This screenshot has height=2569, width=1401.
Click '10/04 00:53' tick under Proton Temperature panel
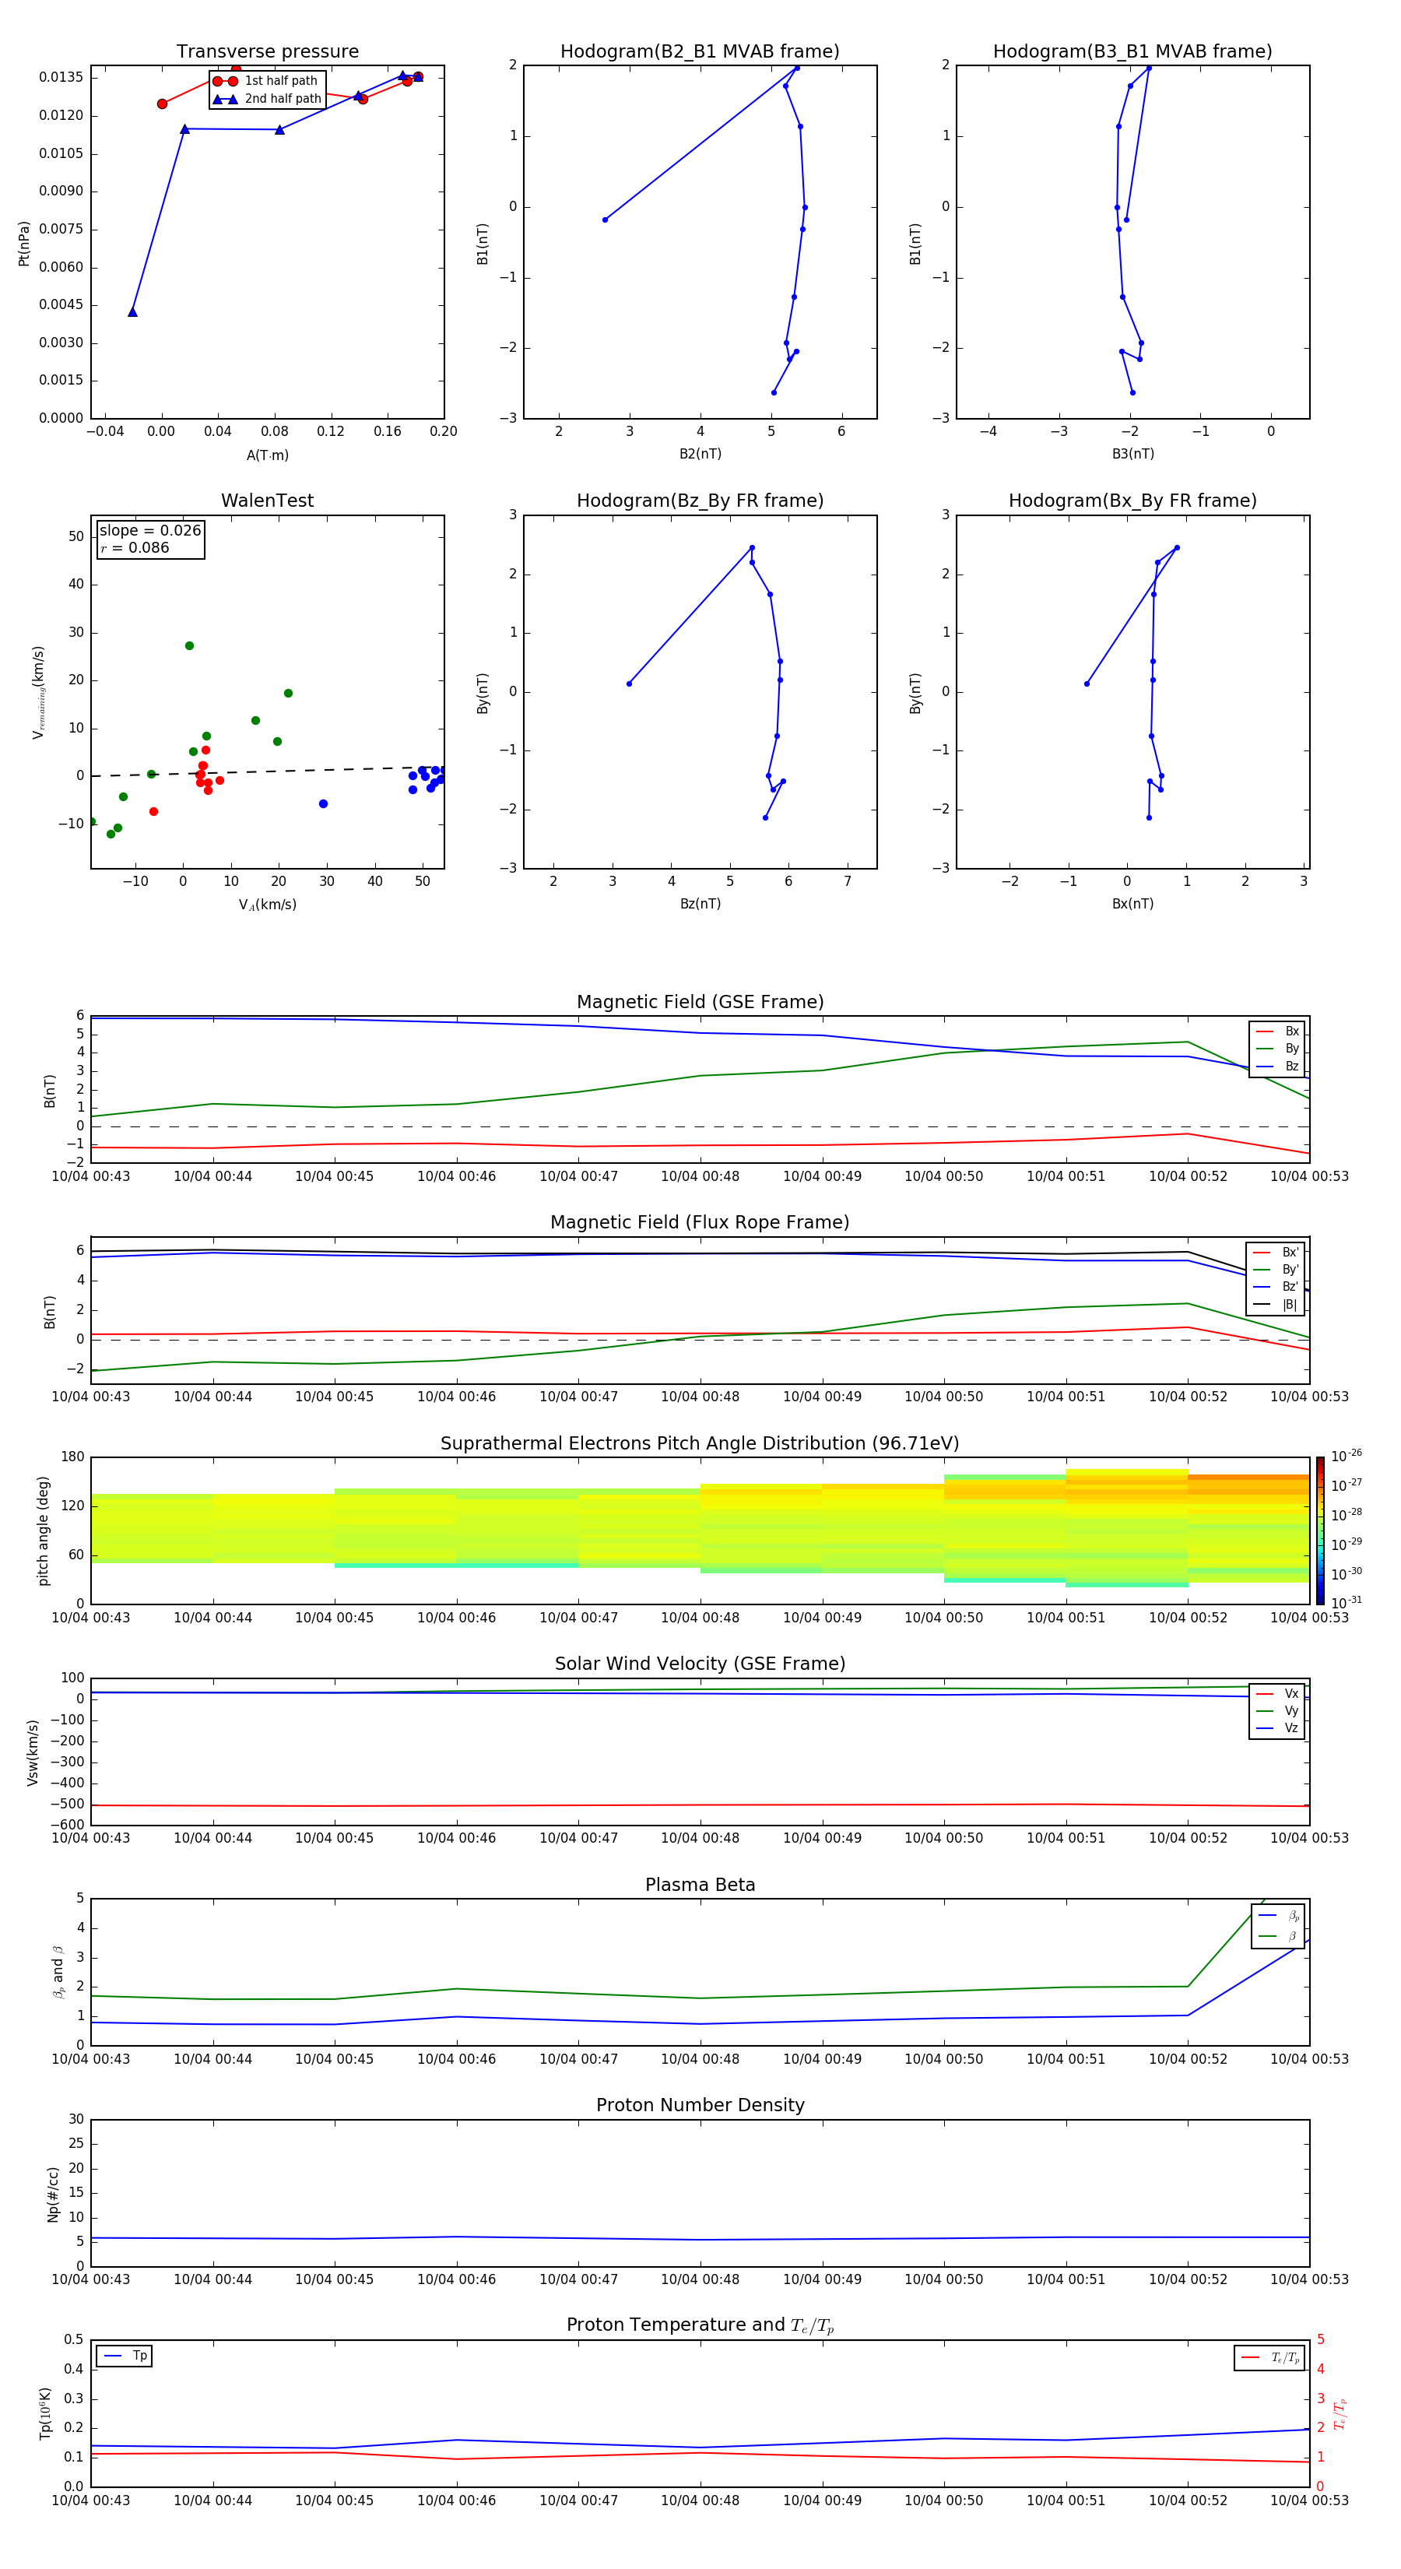[1309, 2500]
